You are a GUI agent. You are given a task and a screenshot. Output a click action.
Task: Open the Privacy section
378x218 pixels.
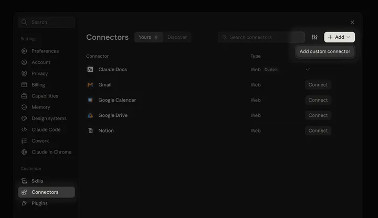46,73
